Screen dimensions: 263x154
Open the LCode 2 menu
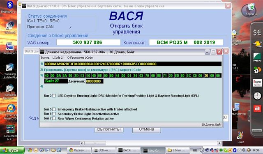(x=58, y=57)
